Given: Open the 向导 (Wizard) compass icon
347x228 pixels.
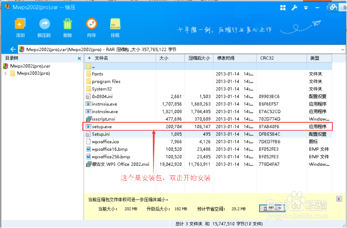Looking at the screenshot, I should tap(92, 24).
